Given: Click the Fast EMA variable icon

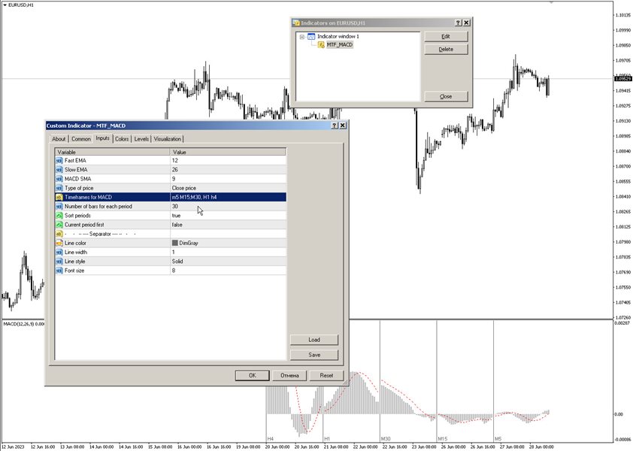Looking at the screenshot, I should 60,161.
